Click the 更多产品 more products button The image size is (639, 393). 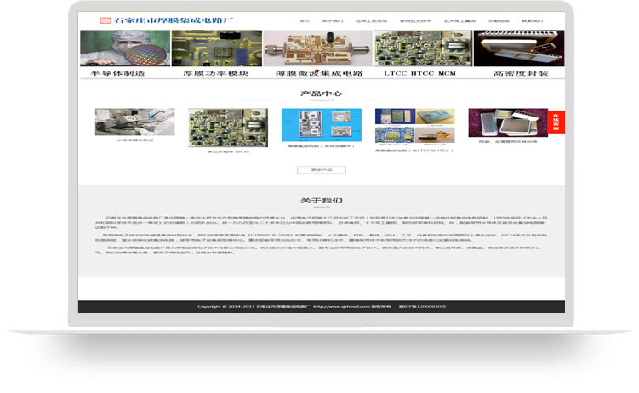coord(322,170)
